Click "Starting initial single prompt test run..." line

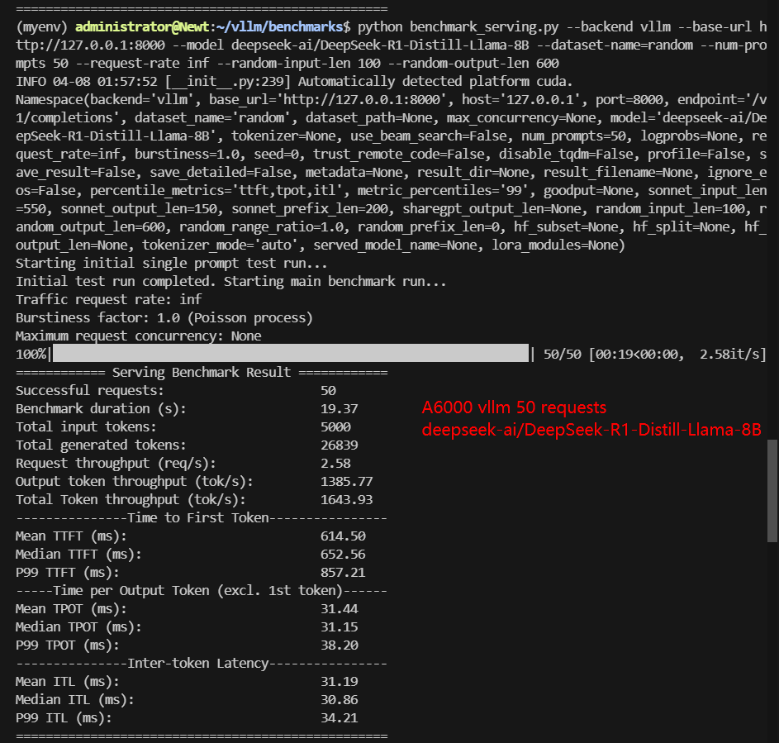tap(171, 263)
